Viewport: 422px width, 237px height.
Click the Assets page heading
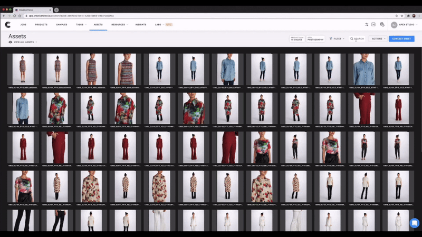pos(17,36)
